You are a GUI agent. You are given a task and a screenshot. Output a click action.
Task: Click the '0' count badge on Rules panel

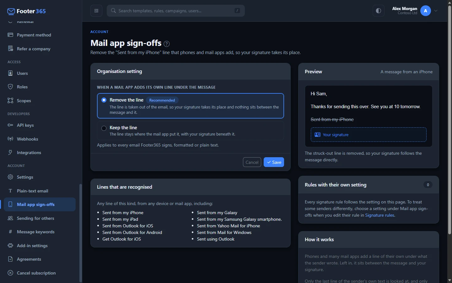click(428, 185)
